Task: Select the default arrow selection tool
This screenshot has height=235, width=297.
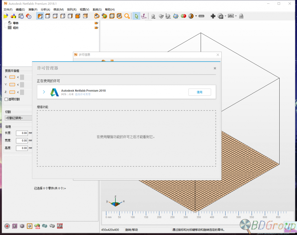Action: click(x=136, y=16)
